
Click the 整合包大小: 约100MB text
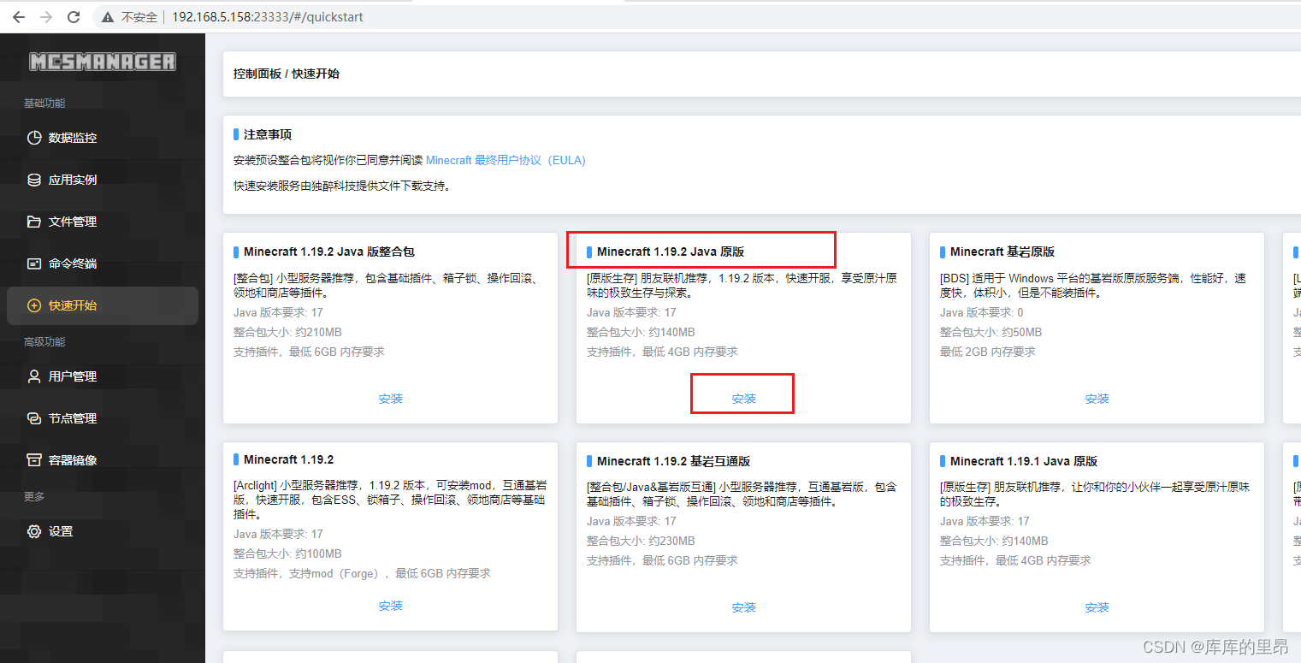click(x=287, y=553)
